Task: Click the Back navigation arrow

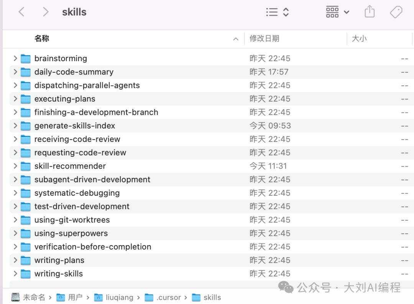Action: (21, 12)
